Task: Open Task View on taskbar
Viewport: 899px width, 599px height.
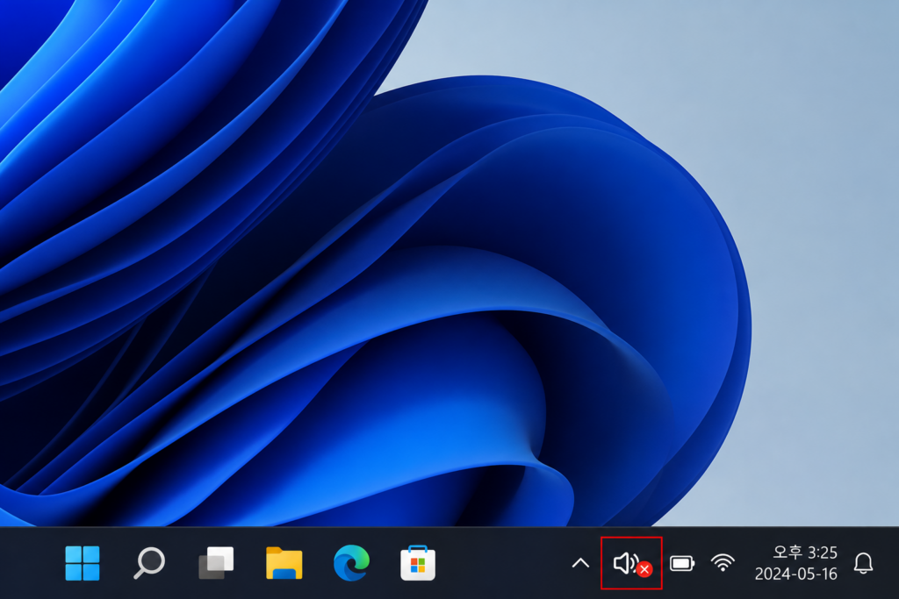Action: click(x=216, y=564)
